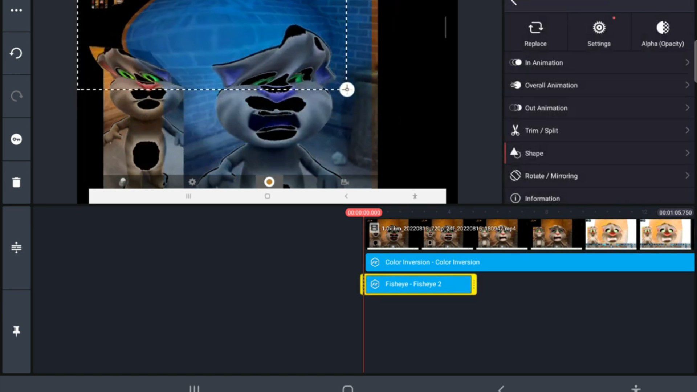Open the Settings gear for Fisheye effect

click(x=599, y=28)
